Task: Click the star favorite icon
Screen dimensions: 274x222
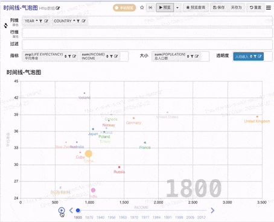Action: coord(142,8)
